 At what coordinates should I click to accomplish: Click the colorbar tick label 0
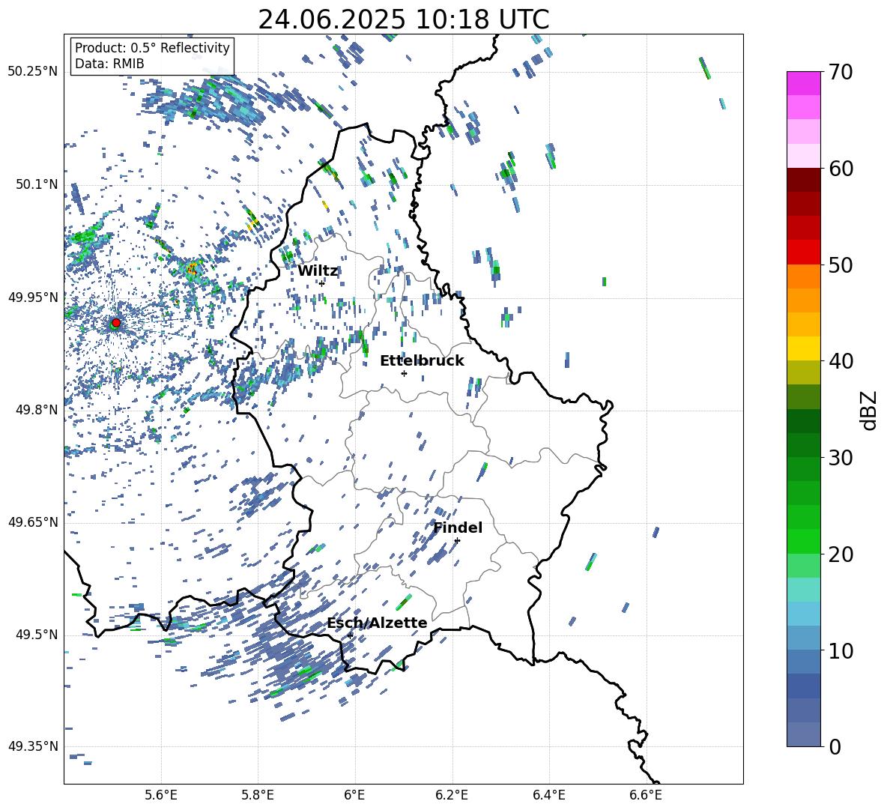click(835, 746)
